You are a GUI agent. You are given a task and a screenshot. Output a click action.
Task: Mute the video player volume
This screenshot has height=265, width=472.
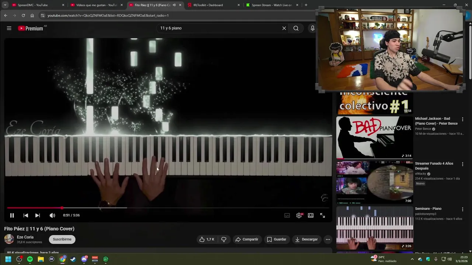52,215
